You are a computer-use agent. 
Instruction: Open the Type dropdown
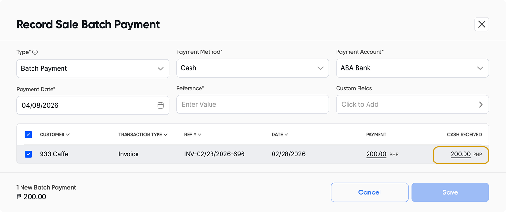click(x=93, y=68)
